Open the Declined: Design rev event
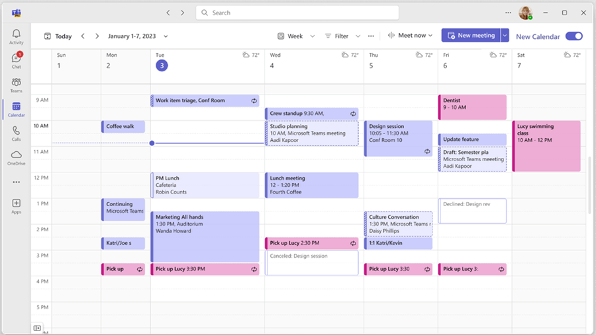The width and height of the screenshot is (596, 335). coord(472,211)
